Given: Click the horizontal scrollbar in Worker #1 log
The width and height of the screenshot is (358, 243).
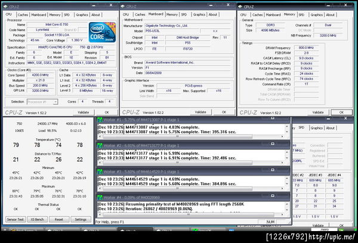Looking at the screenshot, I should tap(177, 137).
